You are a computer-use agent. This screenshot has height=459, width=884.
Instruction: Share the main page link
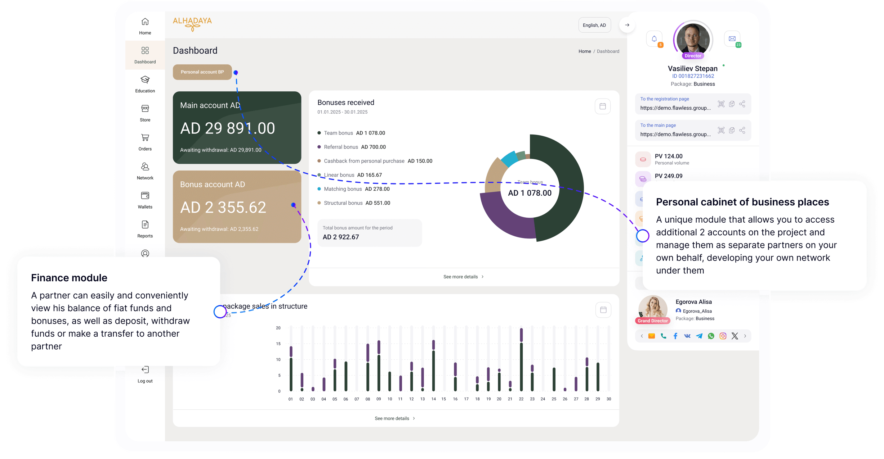click(742, 130)
